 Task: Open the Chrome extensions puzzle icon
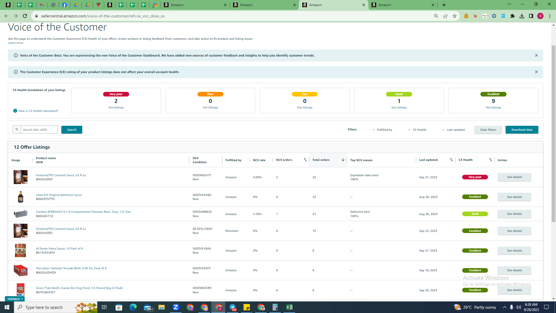click(513, 16)
